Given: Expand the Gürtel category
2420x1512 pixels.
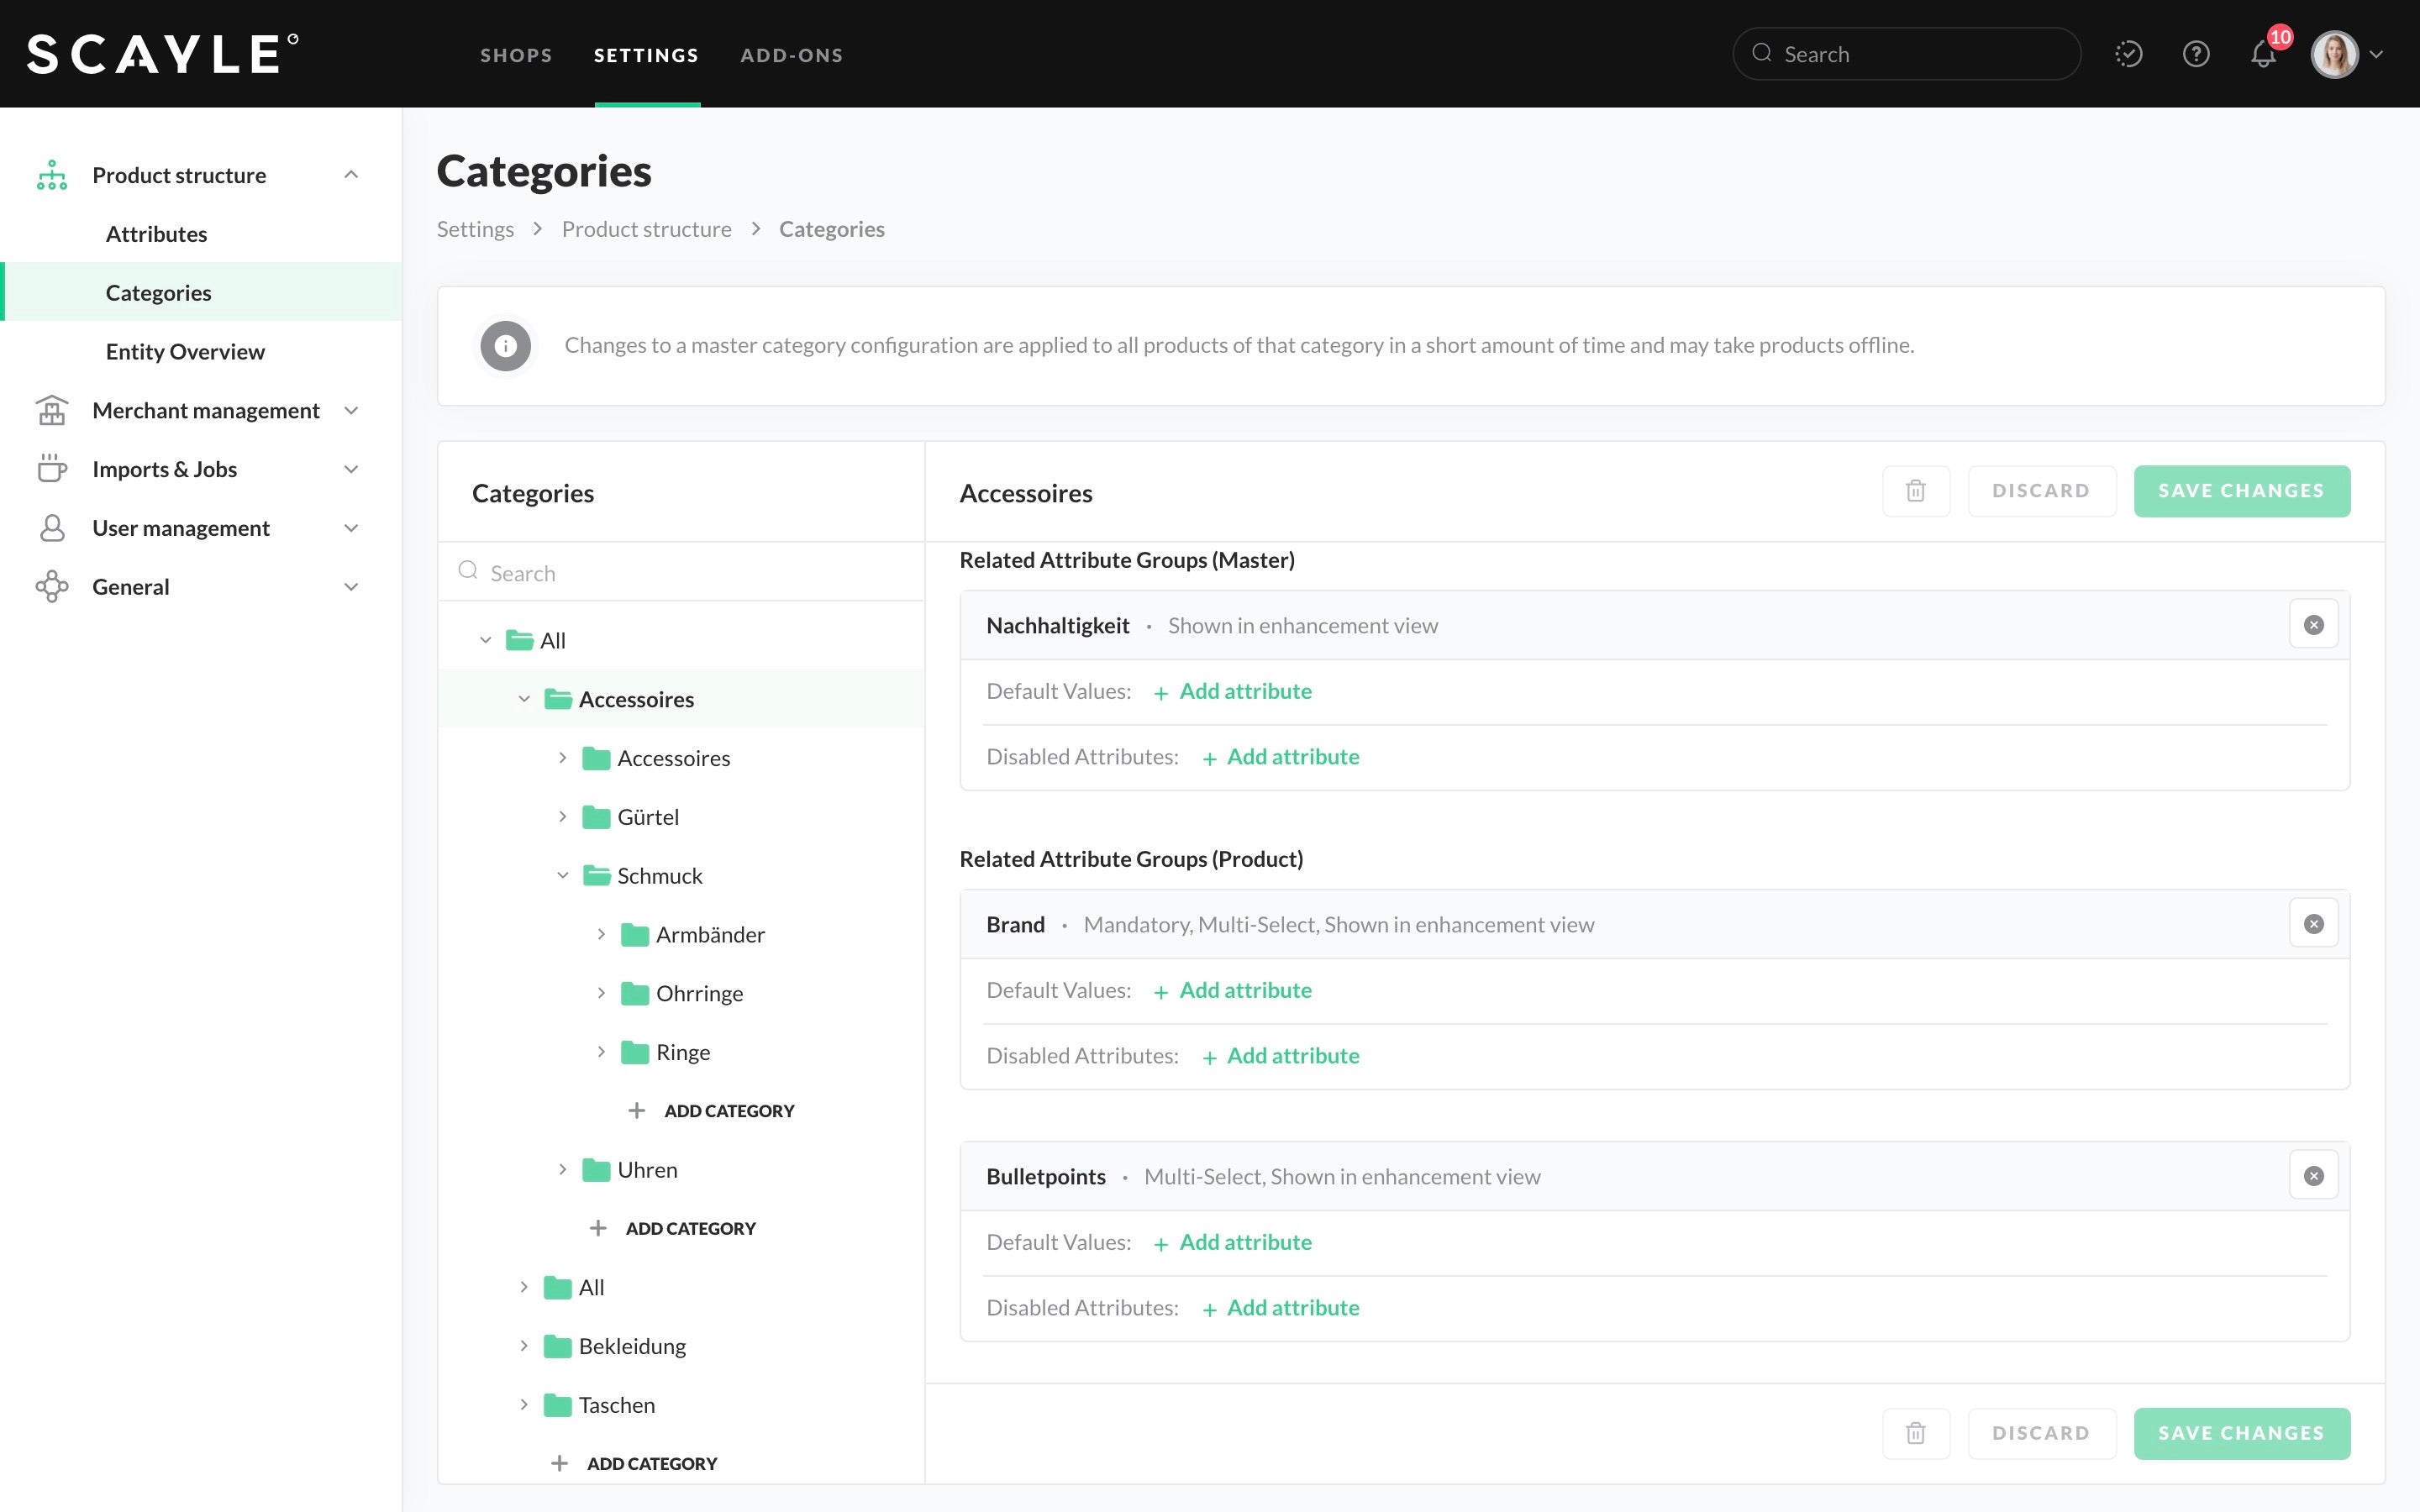Looking at the screenshot, I should coord(563,817).
